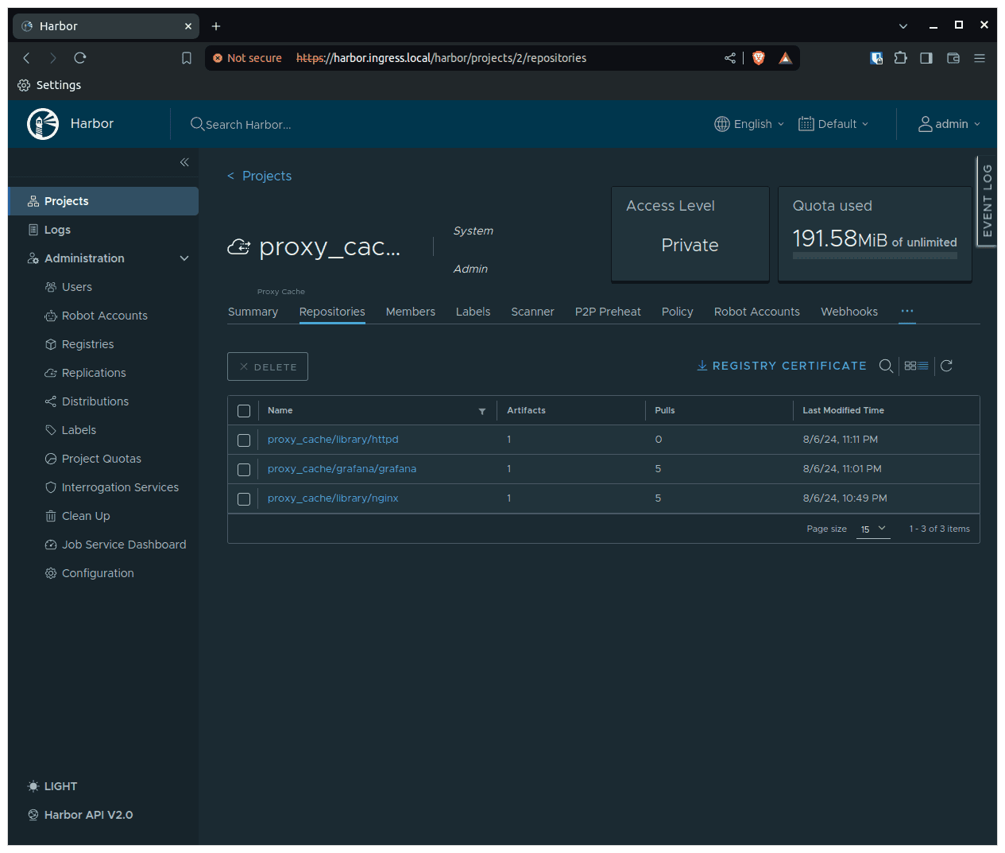
Task: Open the EVENT LOG side panel
Action: pyautogui.click(x=987, y=200)
